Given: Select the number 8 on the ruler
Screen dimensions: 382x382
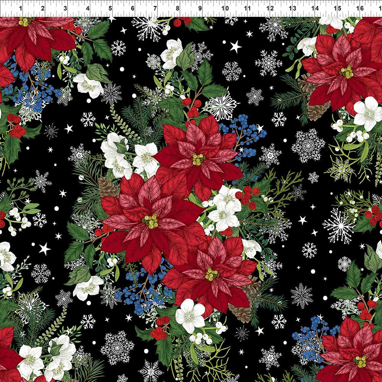Looking at the screenshot, I should pos(178,8).
